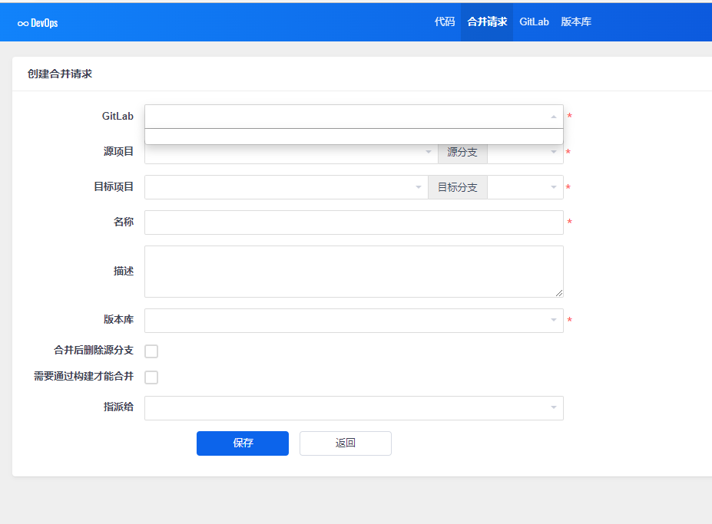Open the GitLab navigation tab
Image resolution: width=712 pixels, height=524 pixels.
point(534,22)
